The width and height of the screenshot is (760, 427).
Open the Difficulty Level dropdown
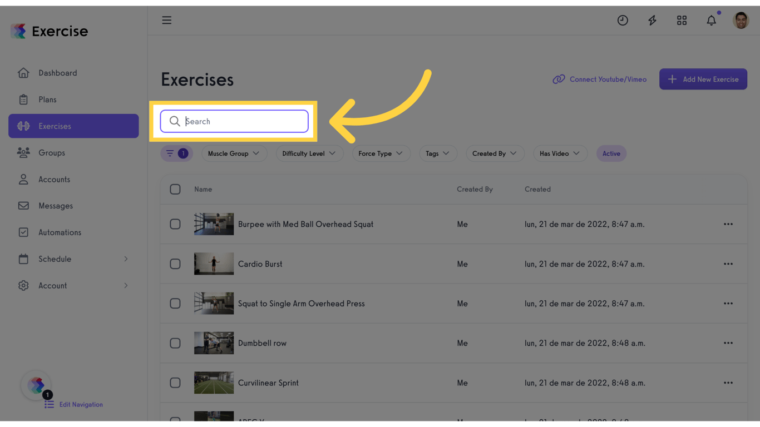[309, 153]
